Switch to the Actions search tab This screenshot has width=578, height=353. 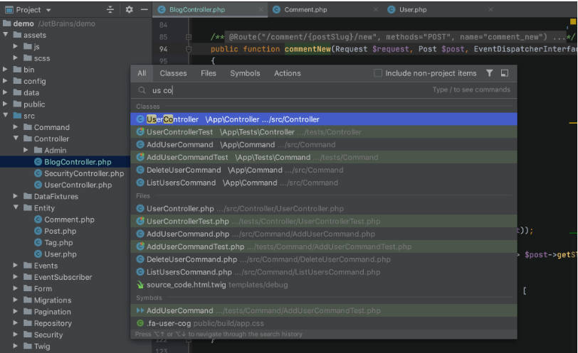tap(288, 73)
